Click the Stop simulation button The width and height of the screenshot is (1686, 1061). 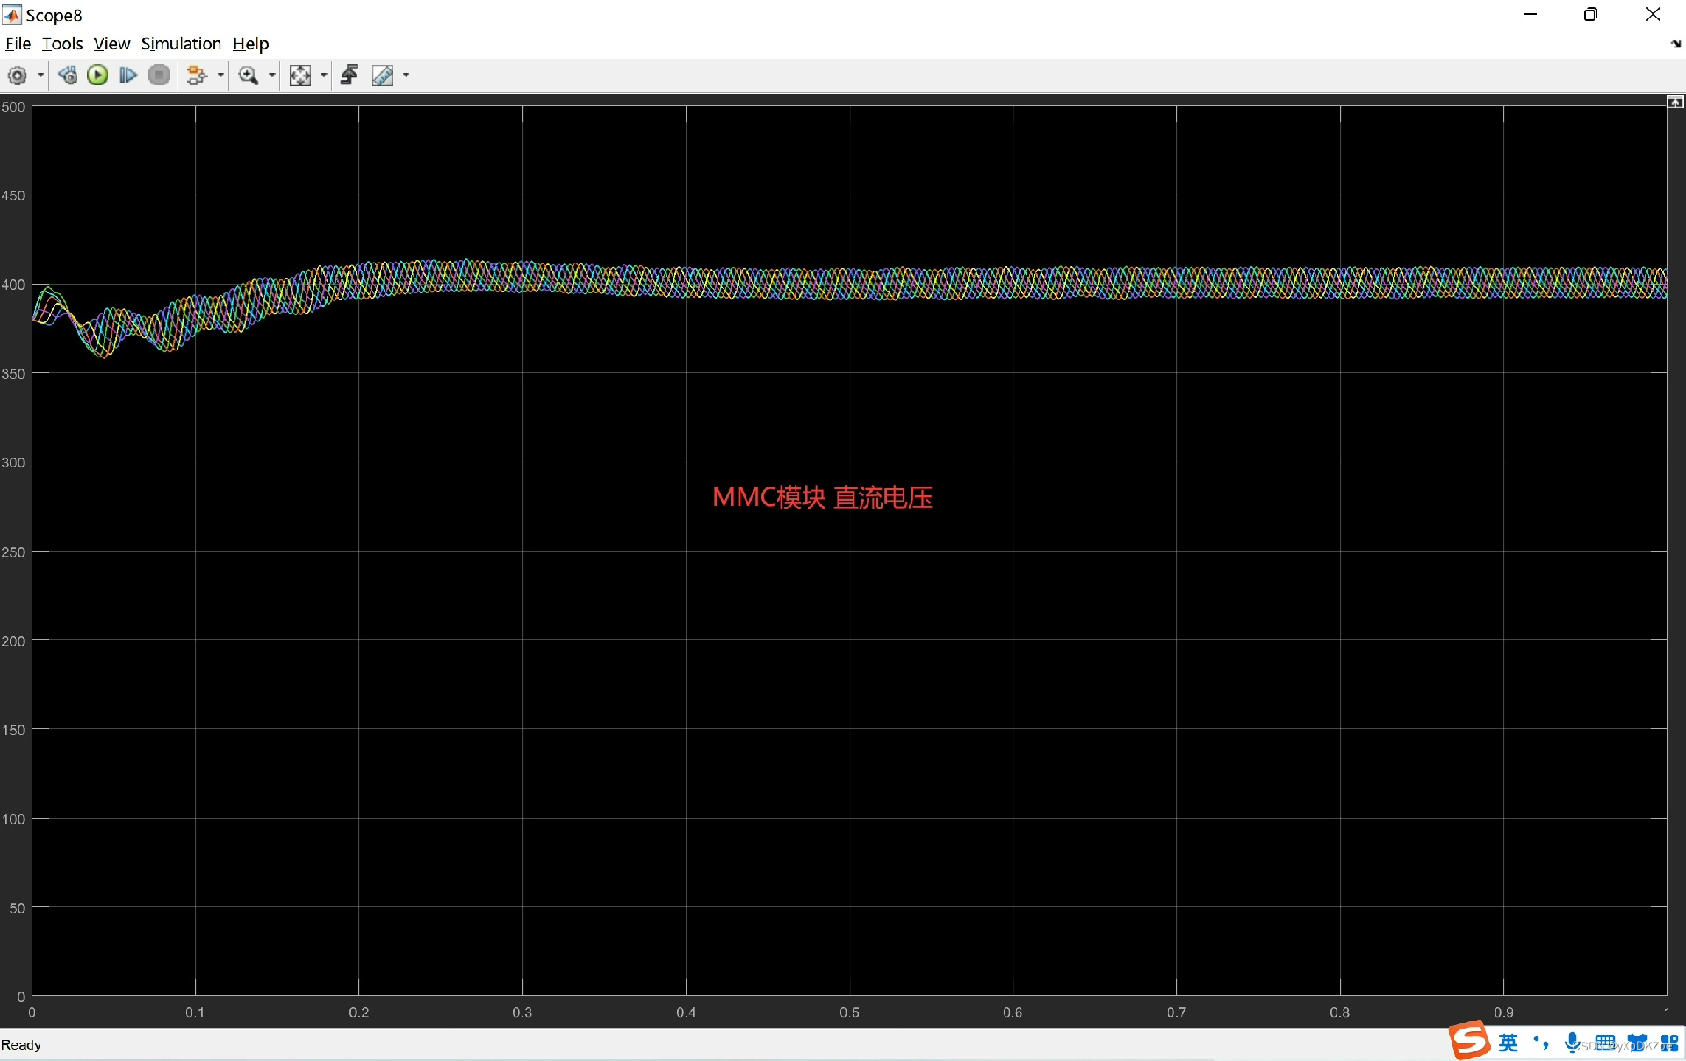click(159, 76)
